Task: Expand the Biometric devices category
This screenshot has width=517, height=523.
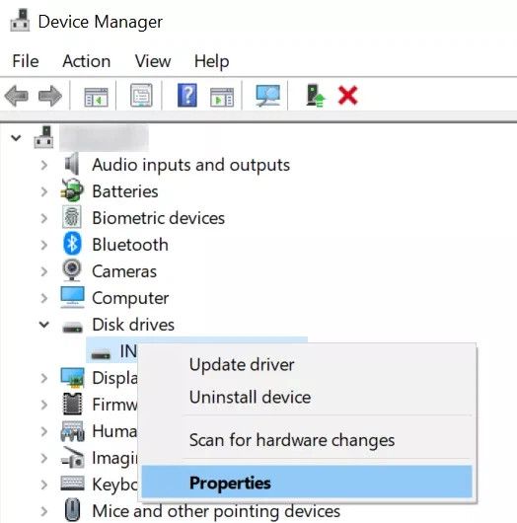Action: click(44, 218)
